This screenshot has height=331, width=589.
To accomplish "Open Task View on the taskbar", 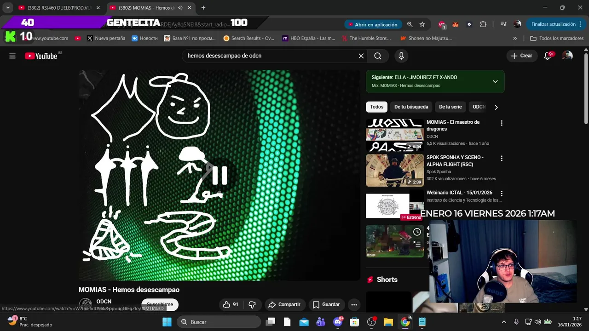I will [x=270, y=322].
